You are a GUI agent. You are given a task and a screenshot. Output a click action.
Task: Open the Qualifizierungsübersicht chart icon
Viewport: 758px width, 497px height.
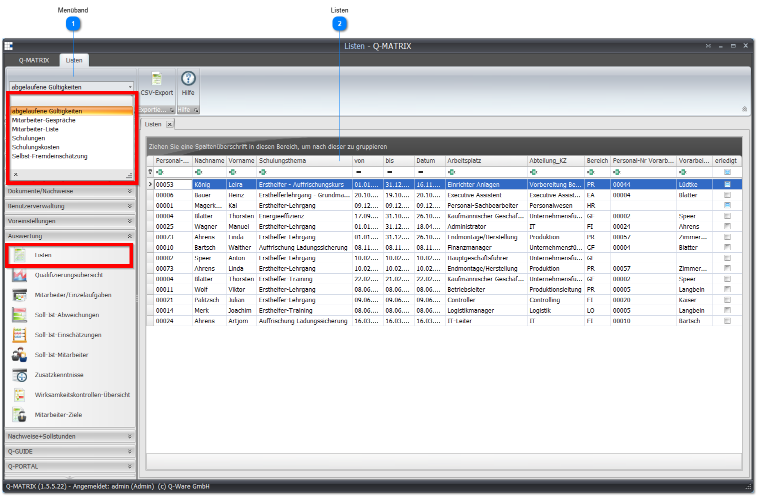pyautogui.click(x=19, y=275)
